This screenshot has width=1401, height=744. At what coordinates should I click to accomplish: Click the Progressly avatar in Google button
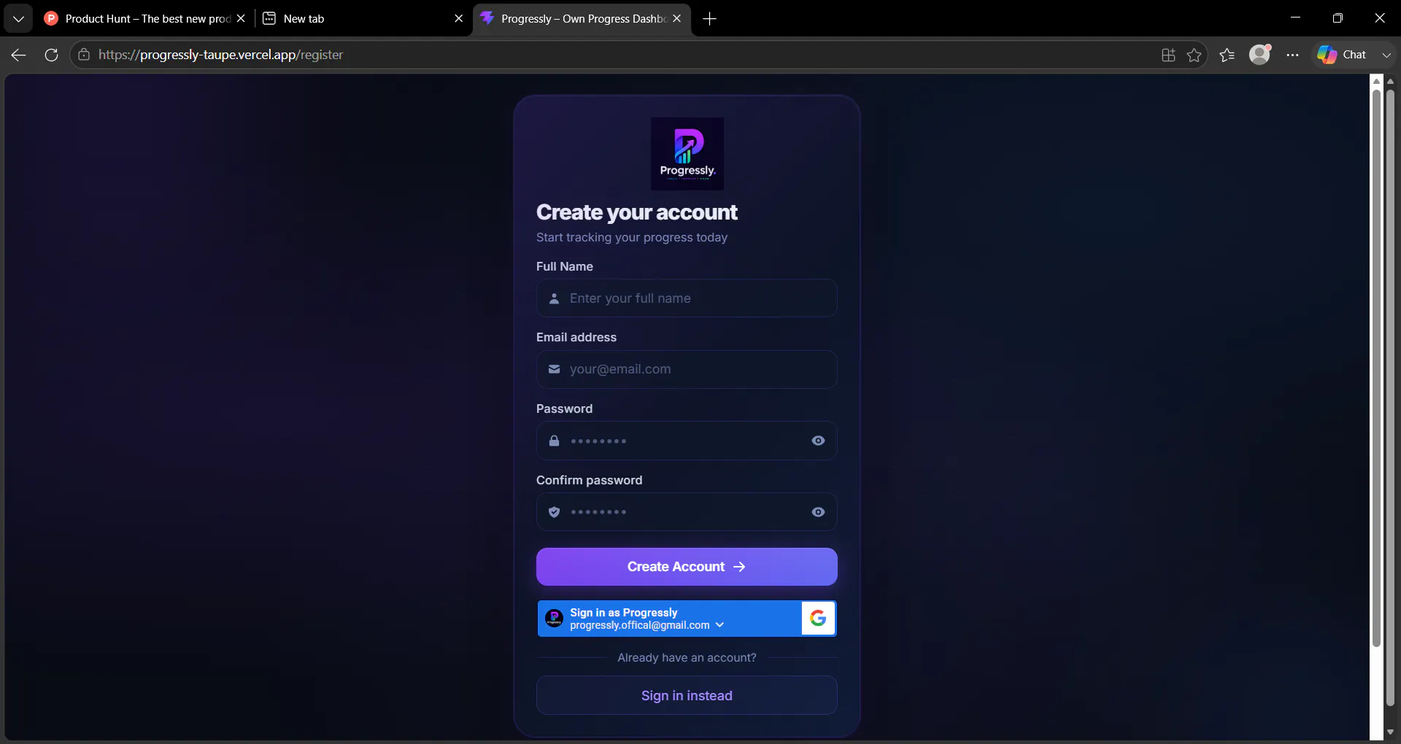click(x=554, y=619)
